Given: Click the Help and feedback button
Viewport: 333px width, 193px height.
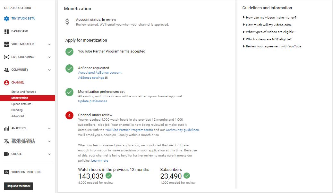Looking at the screenshot, I should click(x=19, y=186).
